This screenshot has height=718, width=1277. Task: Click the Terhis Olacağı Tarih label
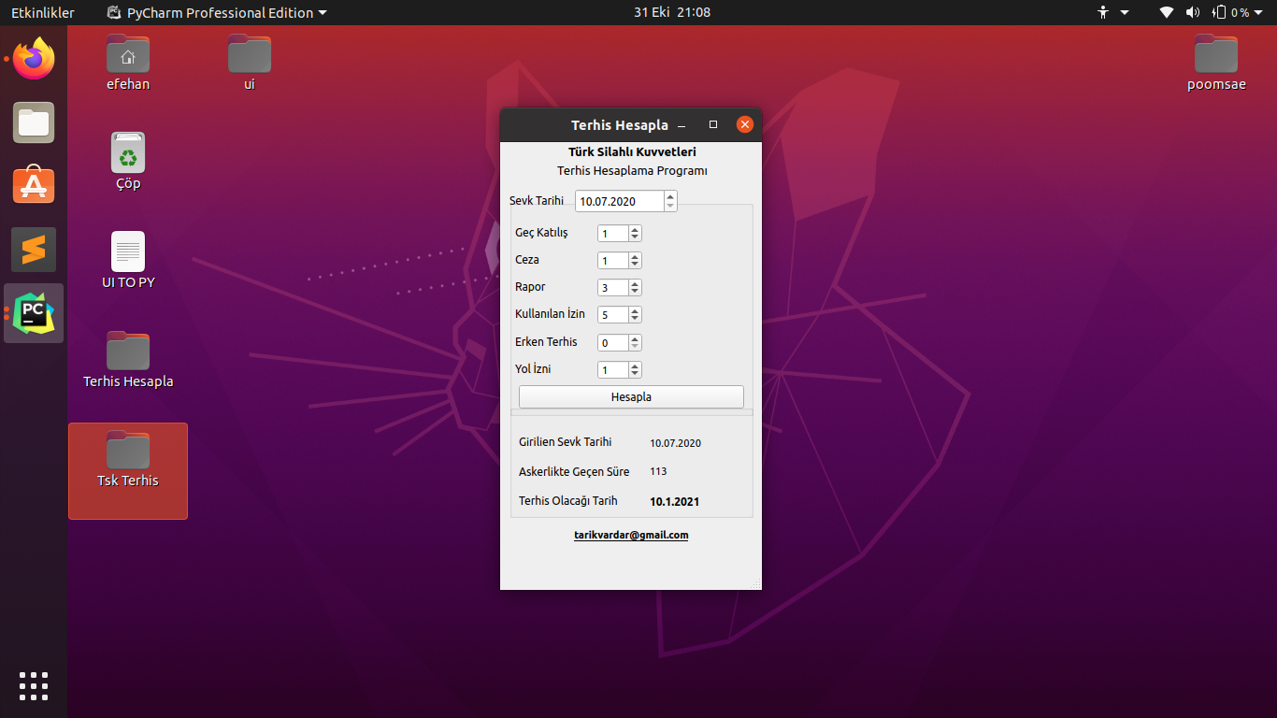(x=568, y=501)
